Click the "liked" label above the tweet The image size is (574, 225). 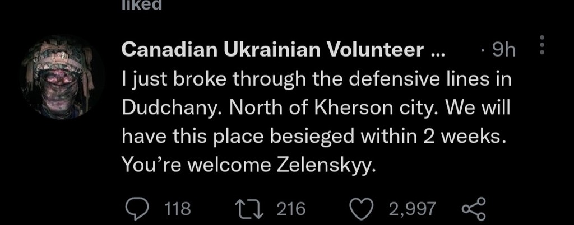coord(142,6)
